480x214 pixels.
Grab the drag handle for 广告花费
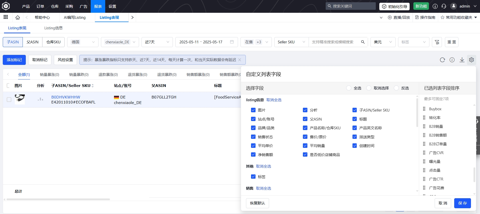[424, 188]
